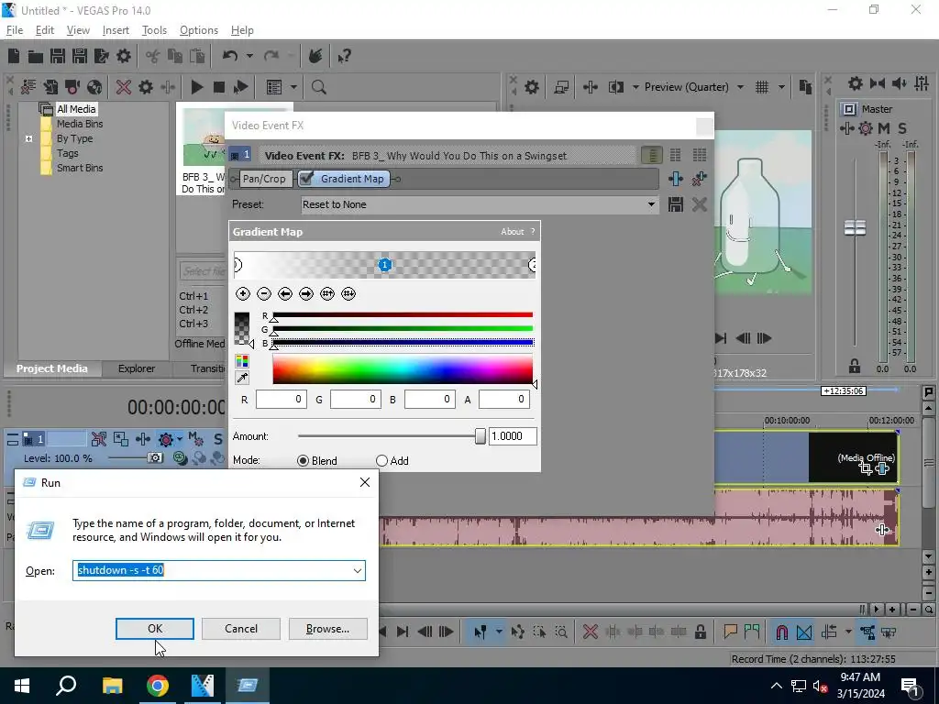Screen dimensions: 939x704
Task: Click the Undo arrow icon
Action: pos(230,56)
